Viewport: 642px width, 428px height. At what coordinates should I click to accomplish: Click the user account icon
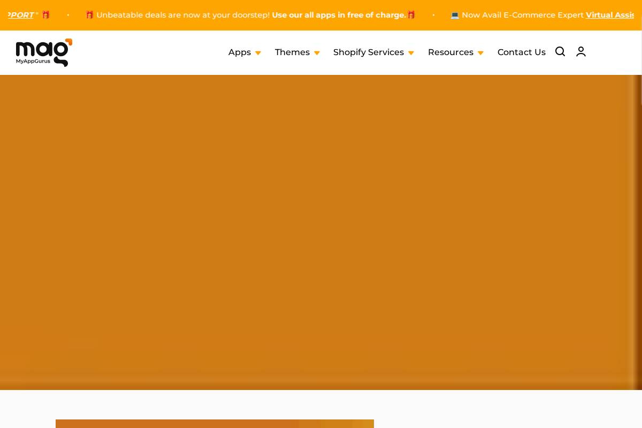pos(581,51)
